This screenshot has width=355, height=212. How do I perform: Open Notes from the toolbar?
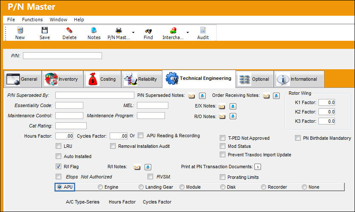click(x=94, y=30)
